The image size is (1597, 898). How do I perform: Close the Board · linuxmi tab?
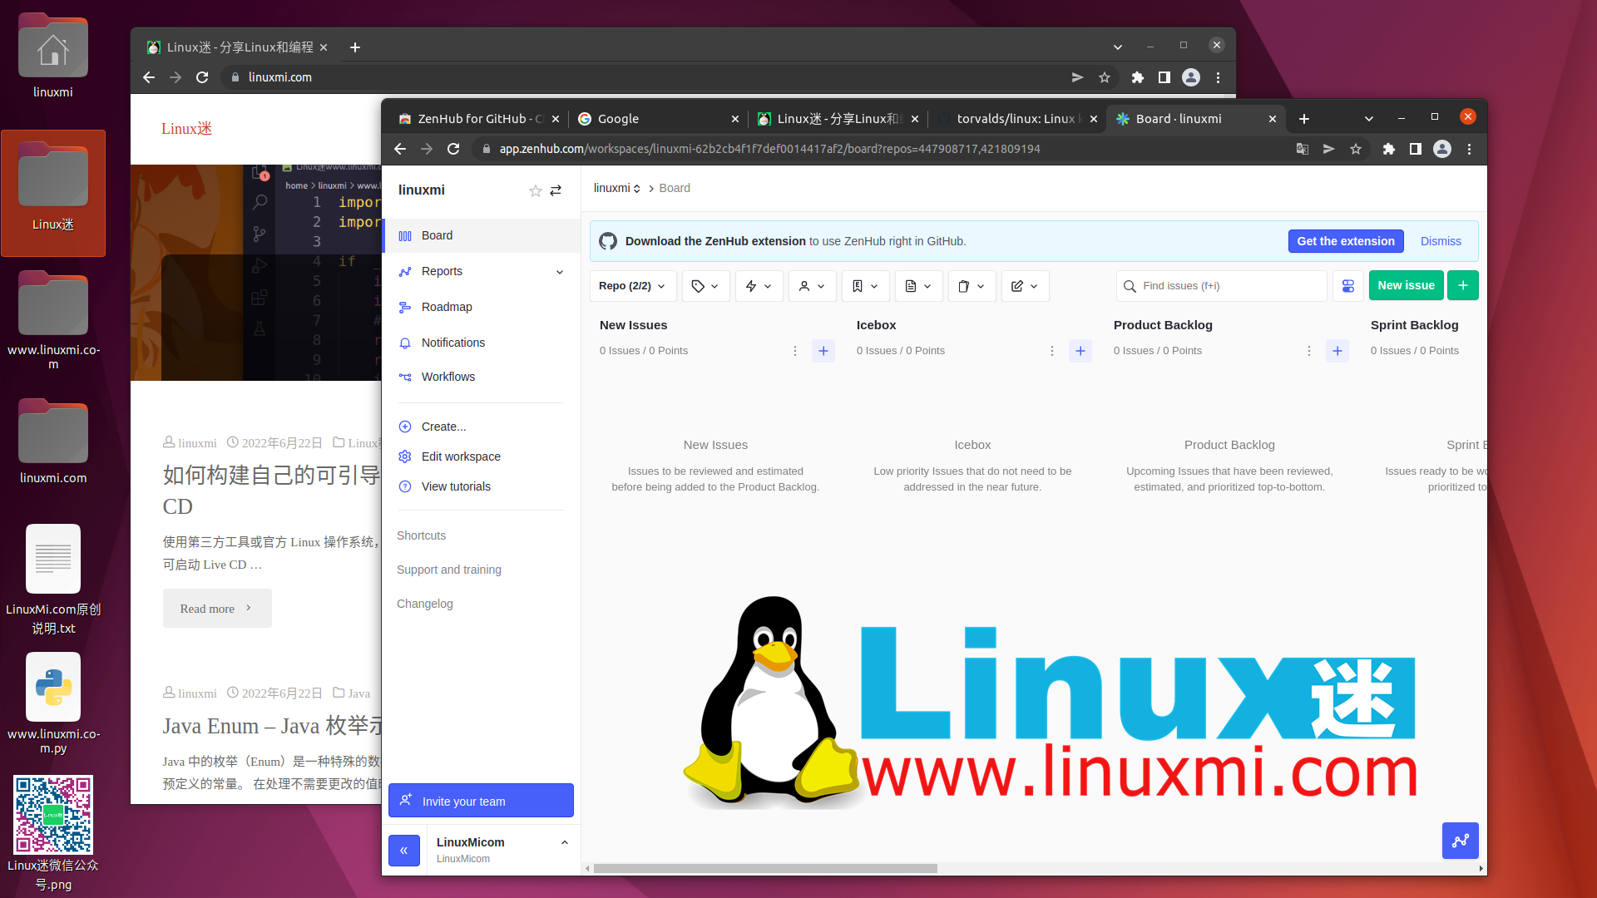point(1273,119)
